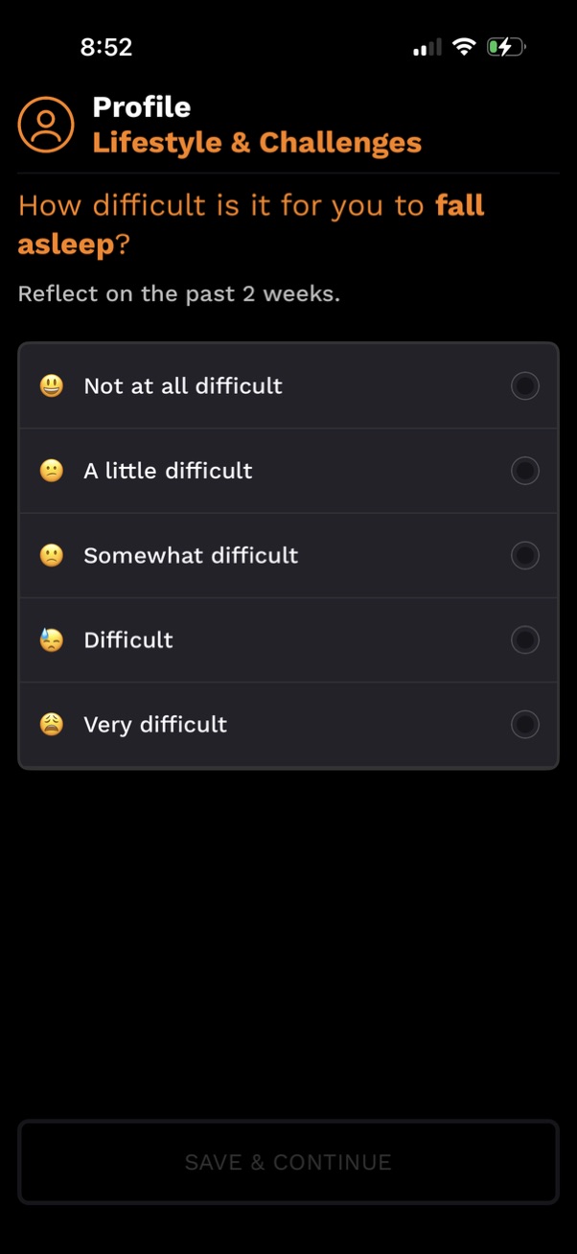This screenshot has height=1254, width=577.
Task: Open the Lifestyle & Challenges section label
Action: [257, 142]
